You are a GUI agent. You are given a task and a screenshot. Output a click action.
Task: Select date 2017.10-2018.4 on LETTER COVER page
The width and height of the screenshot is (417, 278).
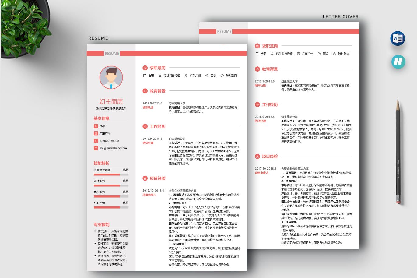point(265,168)
